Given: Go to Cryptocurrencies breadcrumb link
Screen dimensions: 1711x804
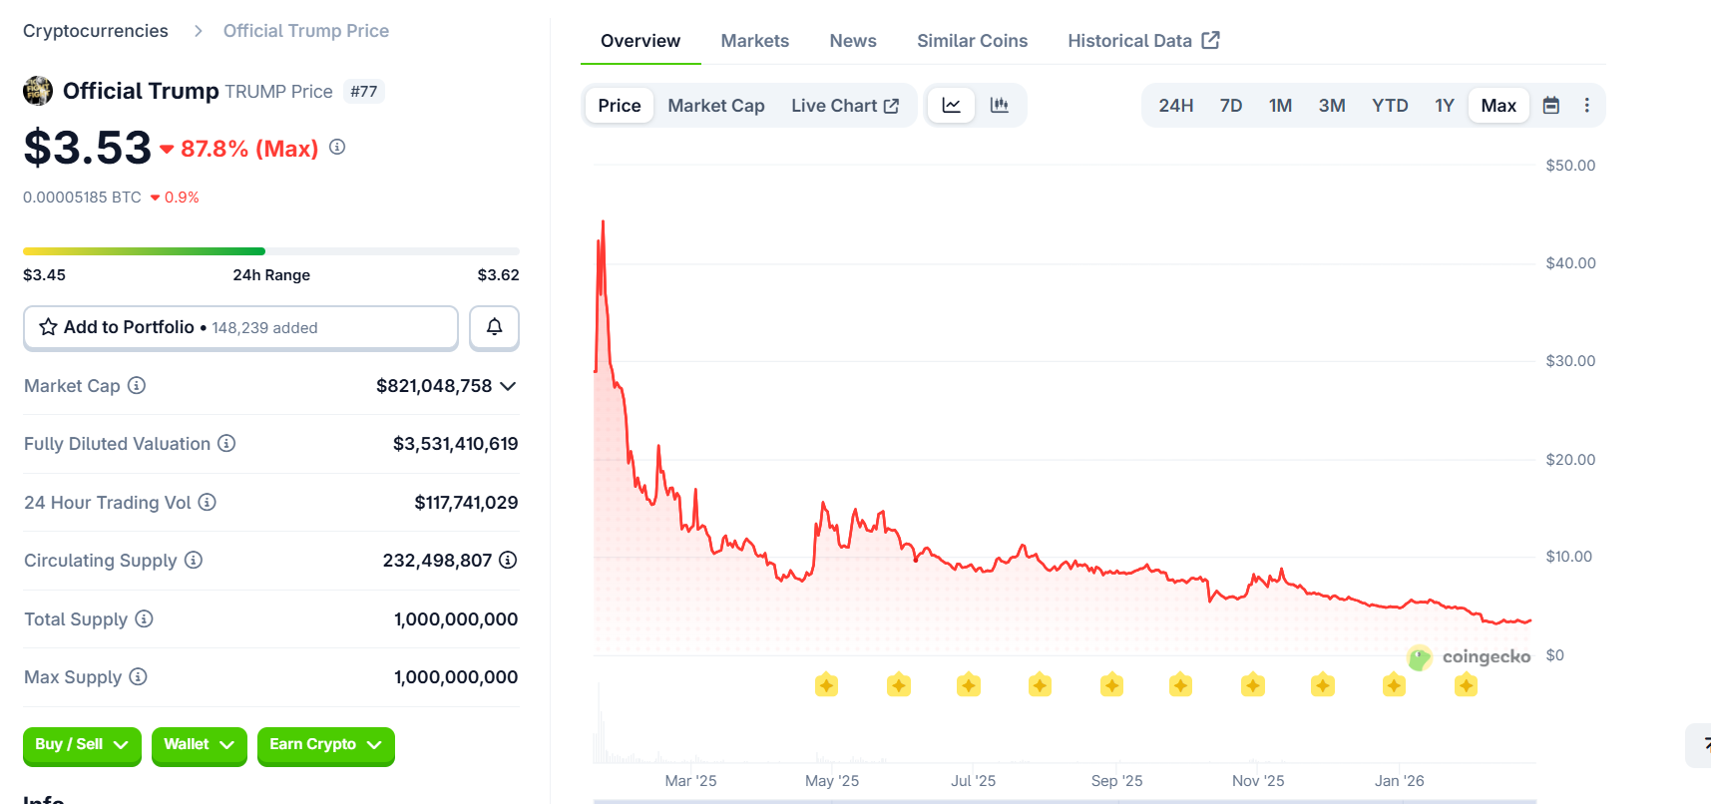Looking at the screenshot, I should click(x=96, y=31).
